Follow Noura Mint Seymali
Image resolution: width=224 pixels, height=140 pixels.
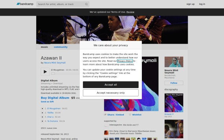pyautogui.click(x=174, y=83)
